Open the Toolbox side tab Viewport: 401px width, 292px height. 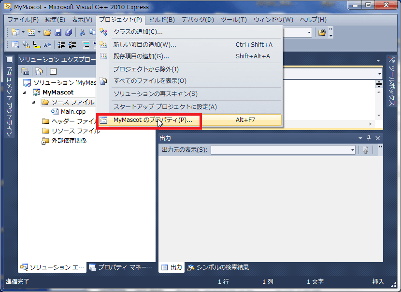391,81
